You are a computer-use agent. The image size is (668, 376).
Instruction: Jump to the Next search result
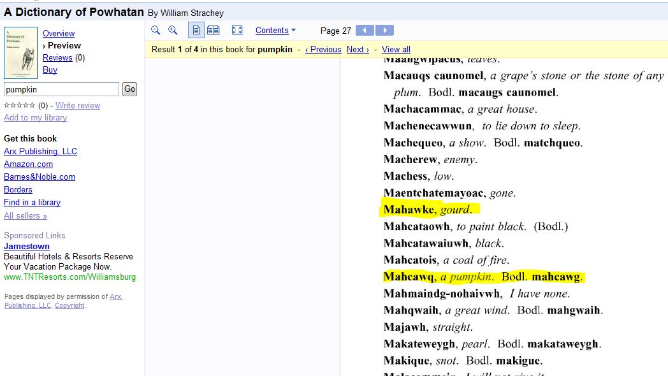click(x=358, y=49)
